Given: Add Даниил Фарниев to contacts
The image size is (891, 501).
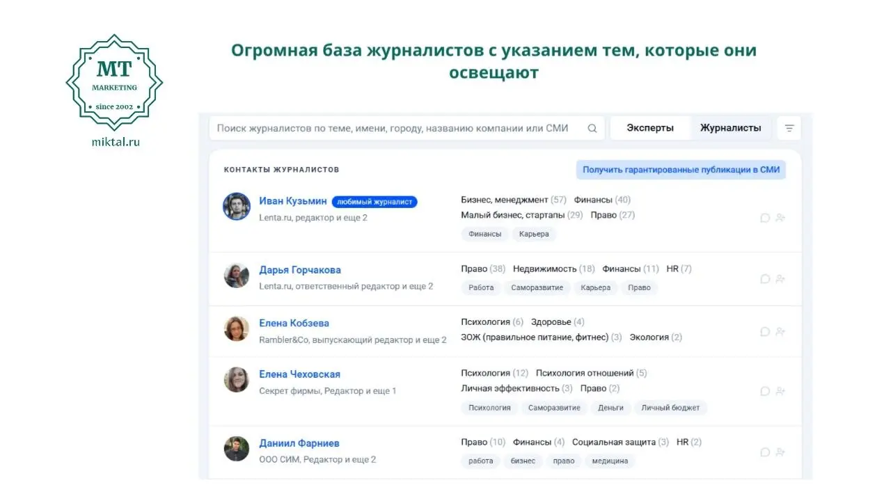Looking at the screenshot, I should [780, 452].
